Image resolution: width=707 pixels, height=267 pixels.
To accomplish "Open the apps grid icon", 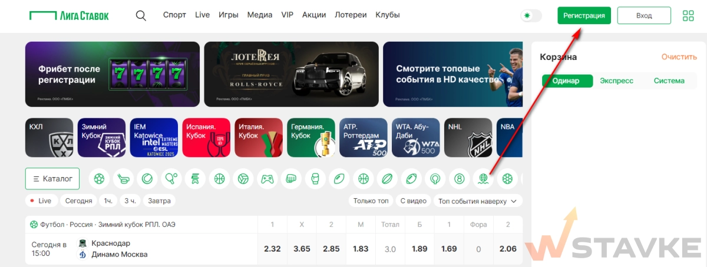I will pos(688,15).
